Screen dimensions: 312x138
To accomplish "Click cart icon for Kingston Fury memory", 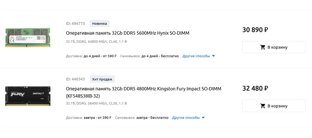I will point(263,106).
